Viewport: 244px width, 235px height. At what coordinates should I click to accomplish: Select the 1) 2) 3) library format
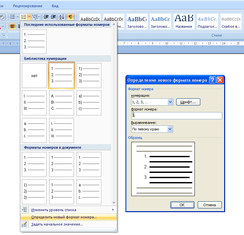click(89, 76)
